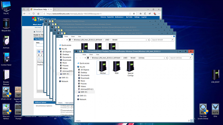Open Home tab in Utilities explorer window

(84, 55)
